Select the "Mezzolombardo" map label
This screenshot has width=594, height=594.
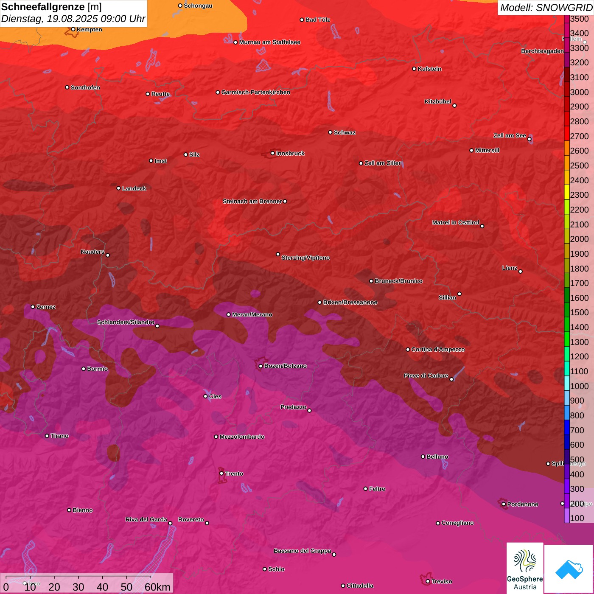point(242,437)
